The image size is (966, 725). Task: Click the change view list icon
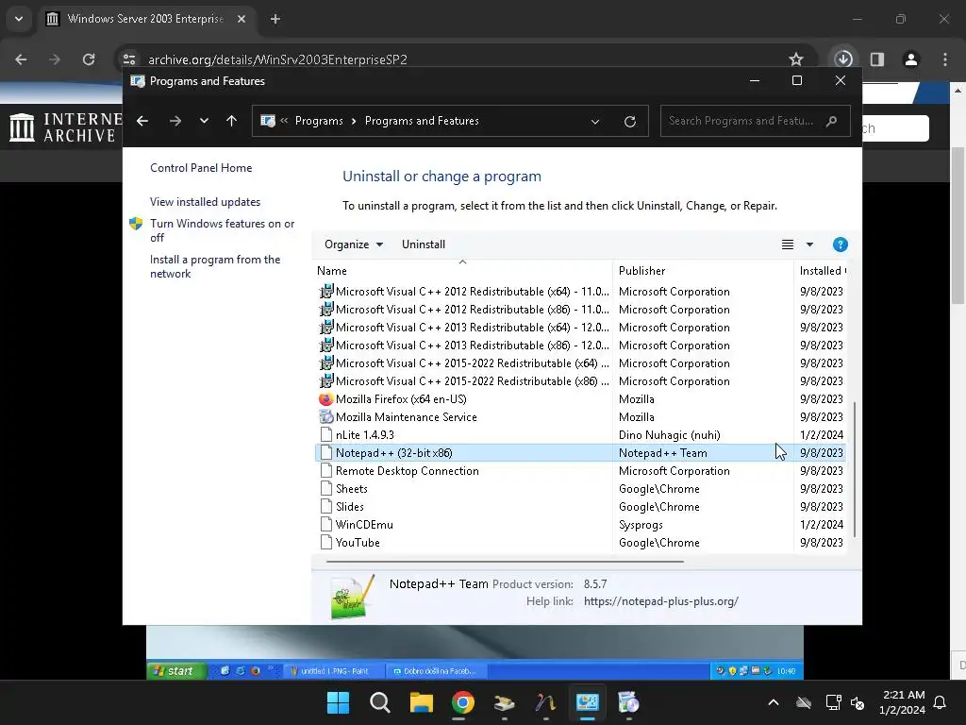tap(788, 244)
